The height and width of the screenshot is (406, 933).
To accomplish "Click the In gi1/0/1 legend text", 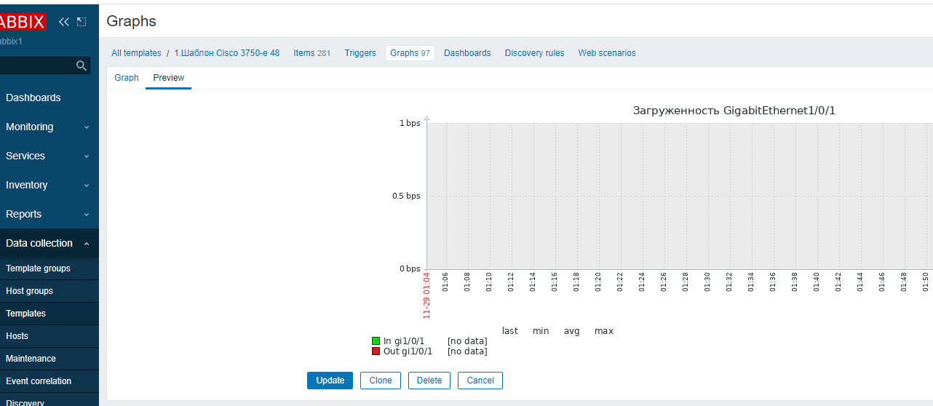I will point(404,341).
